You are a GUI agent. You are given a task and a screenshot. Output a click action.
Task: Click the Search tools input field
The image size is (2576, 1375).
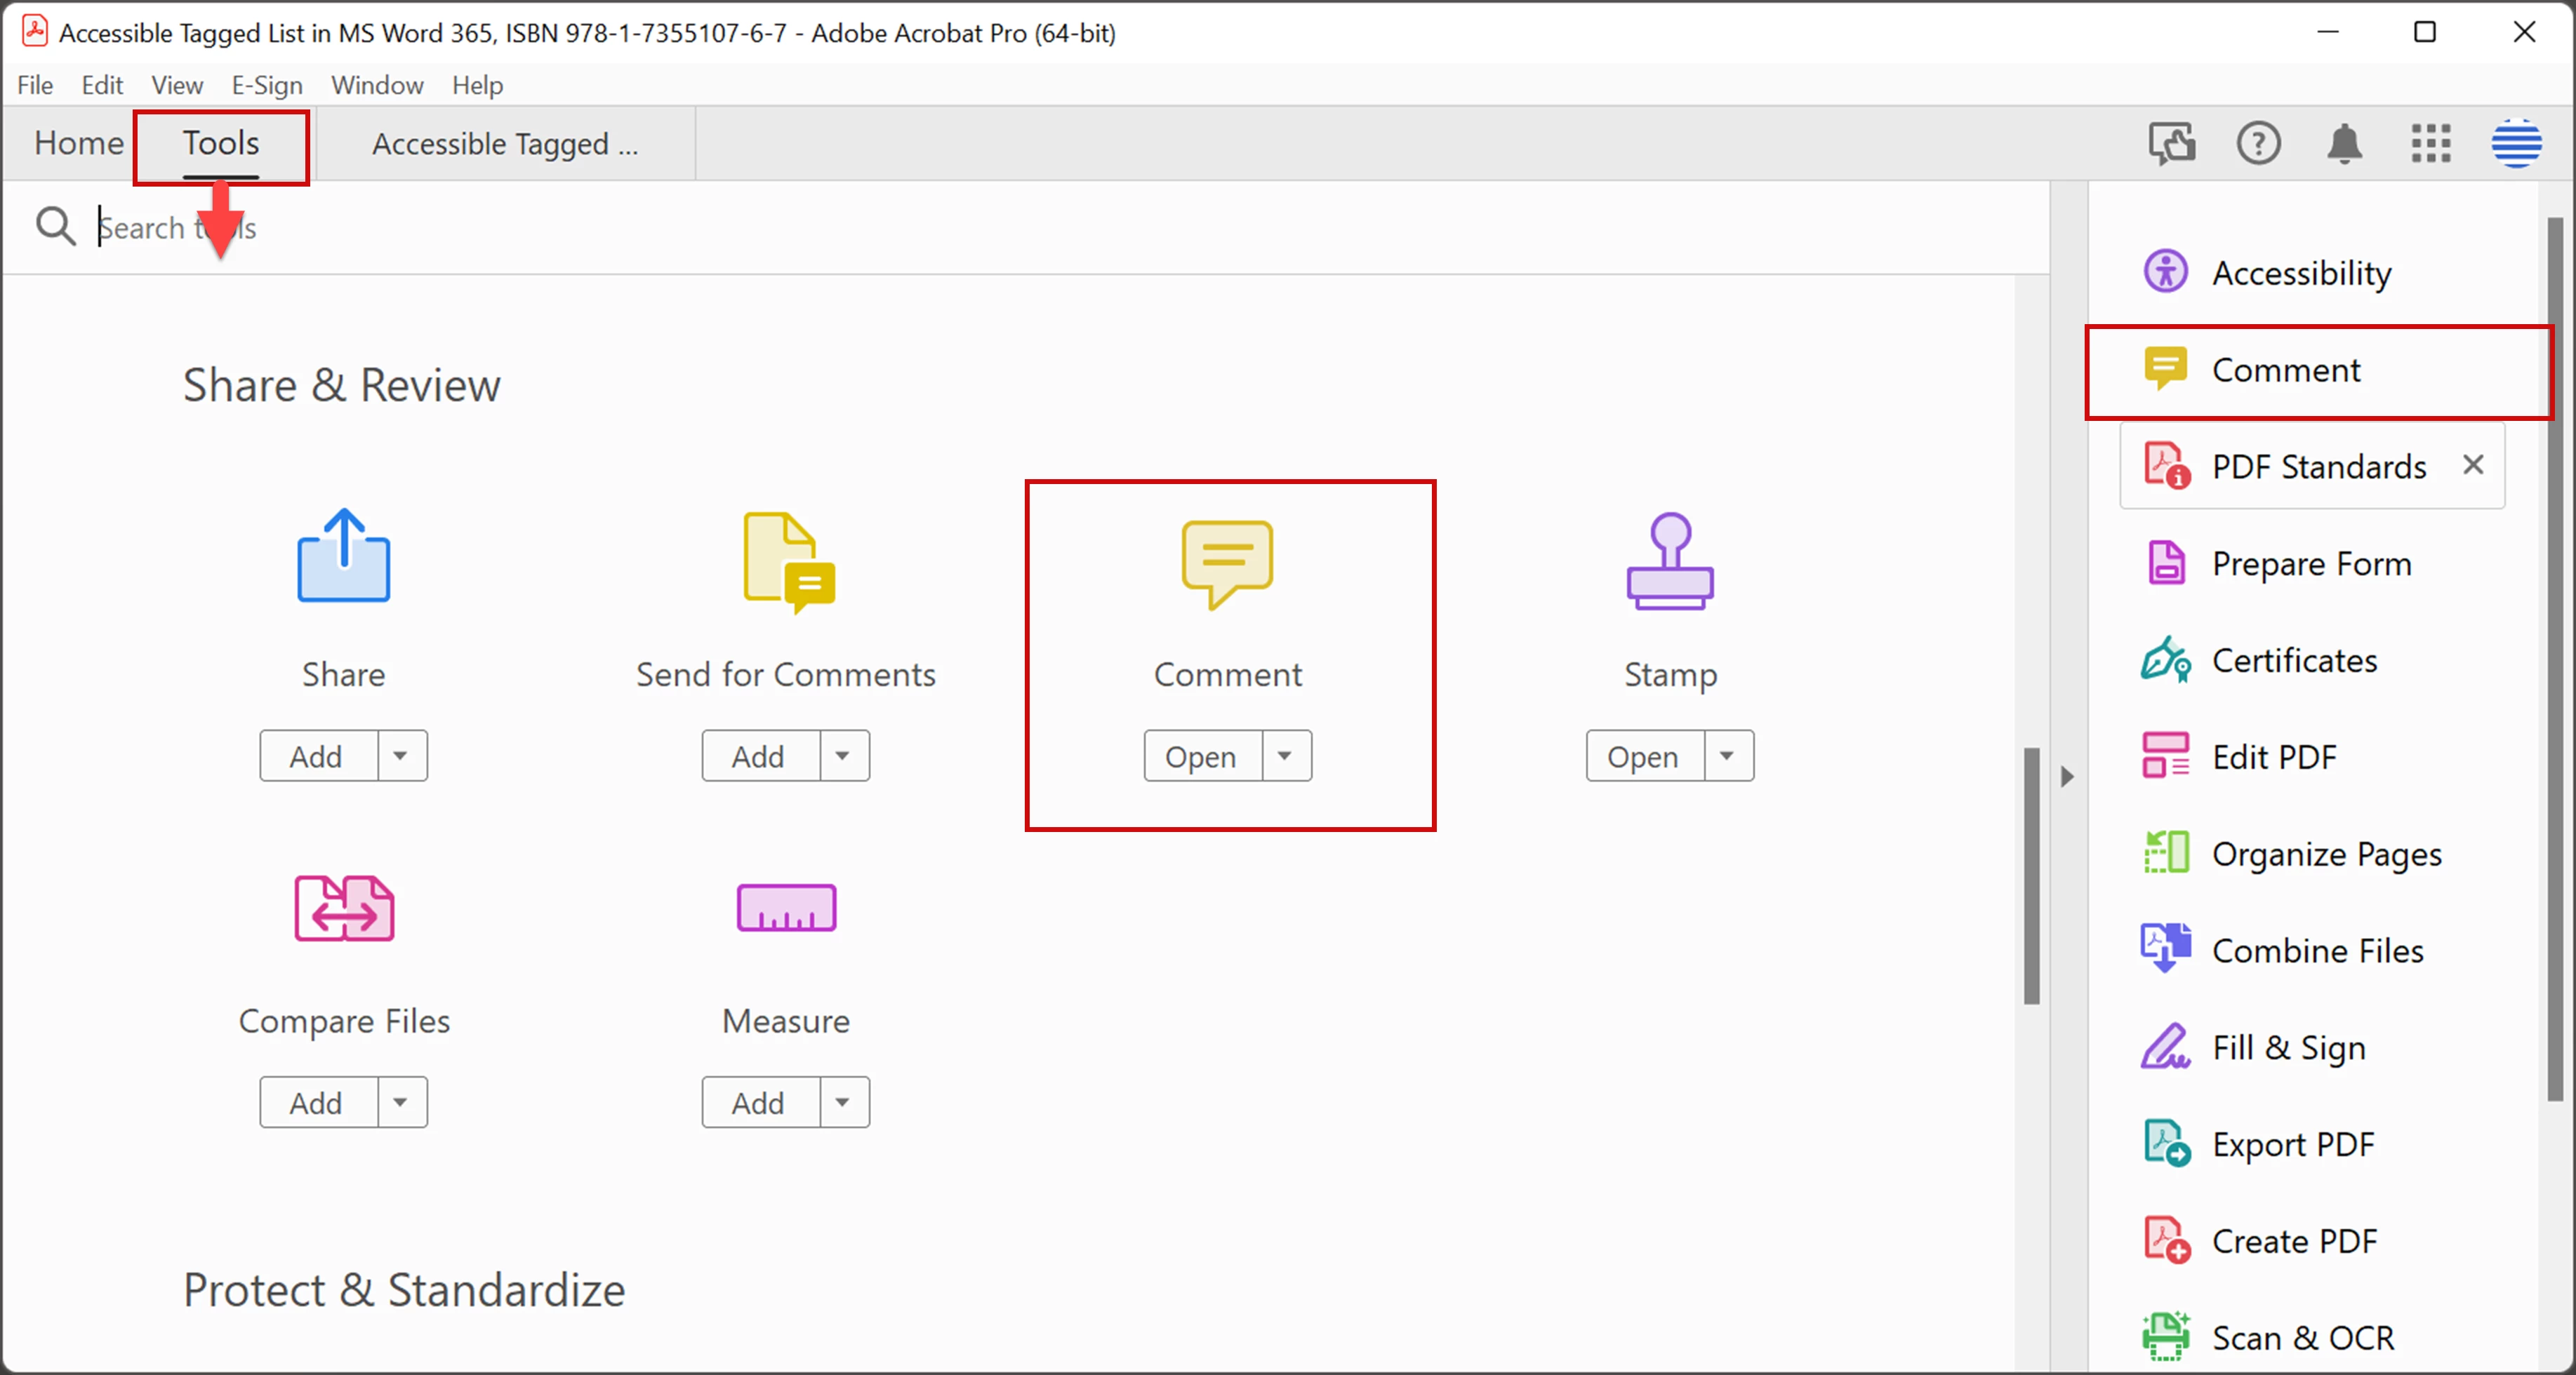pyautogui.click(x=600, y=228)
